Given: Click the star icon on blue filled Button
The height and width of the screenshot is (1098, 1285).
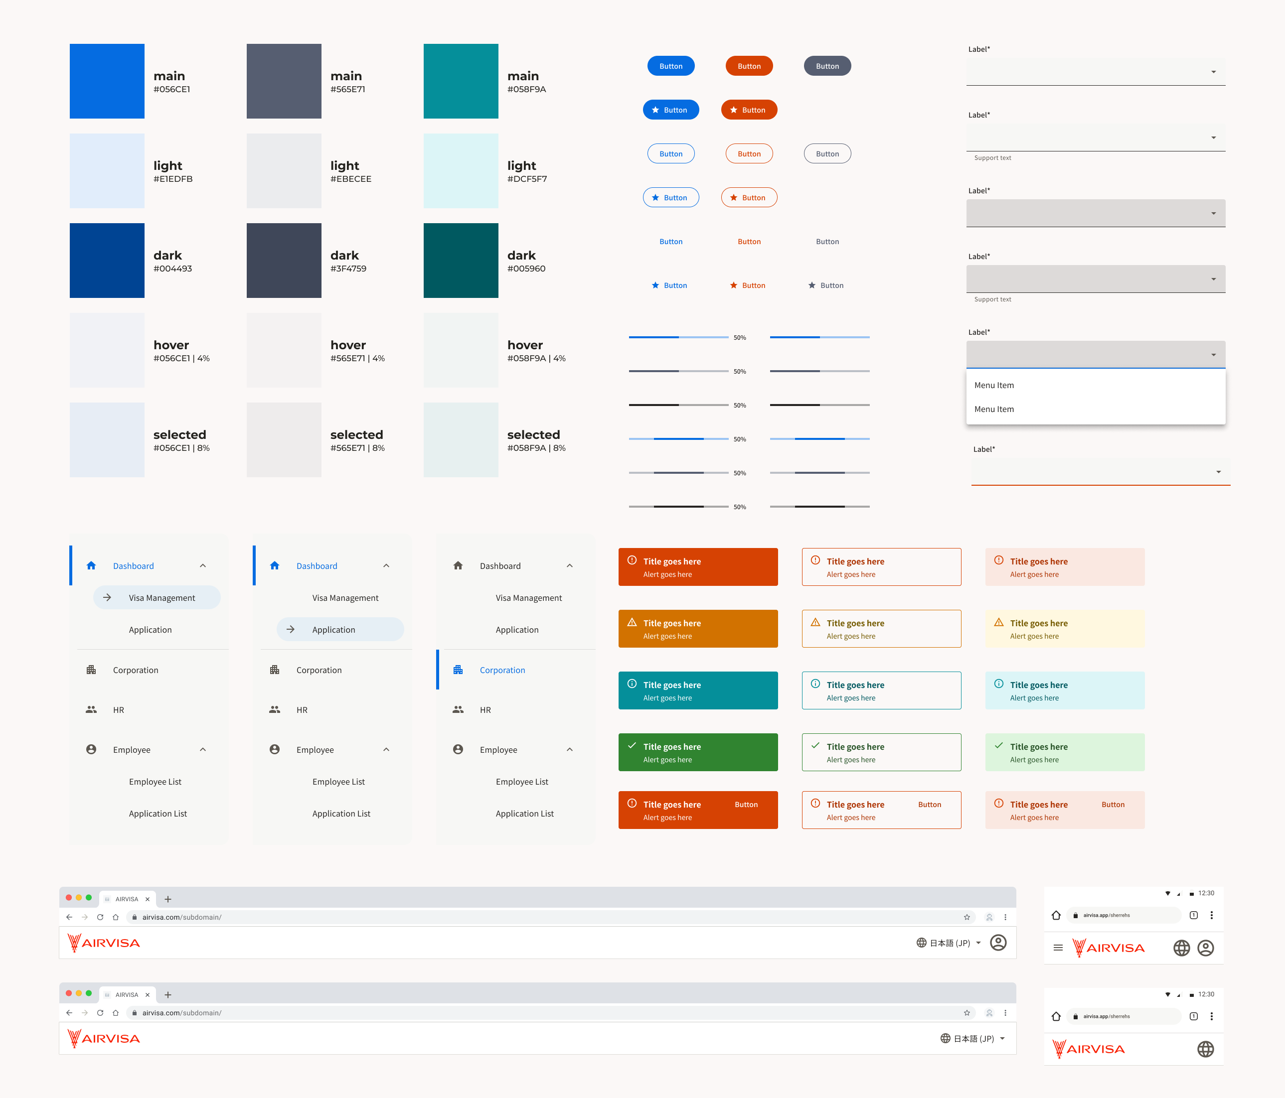Looking at the screenshot, I should pos(655,110).
